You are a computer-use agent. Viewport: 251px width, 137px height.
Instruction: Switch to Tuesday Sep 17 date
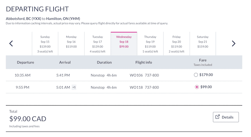pyautogui.click(x=98, y=44)
